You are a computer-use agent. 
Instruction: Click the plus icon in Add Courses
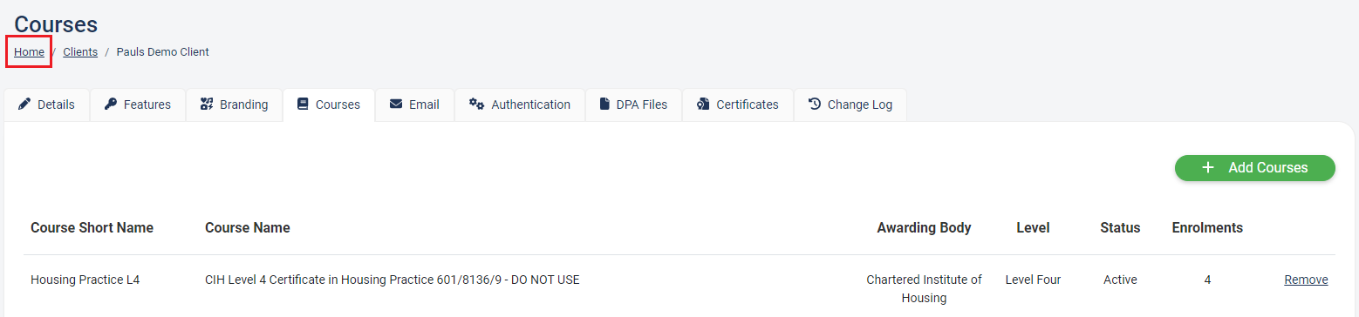point(1208,168)
